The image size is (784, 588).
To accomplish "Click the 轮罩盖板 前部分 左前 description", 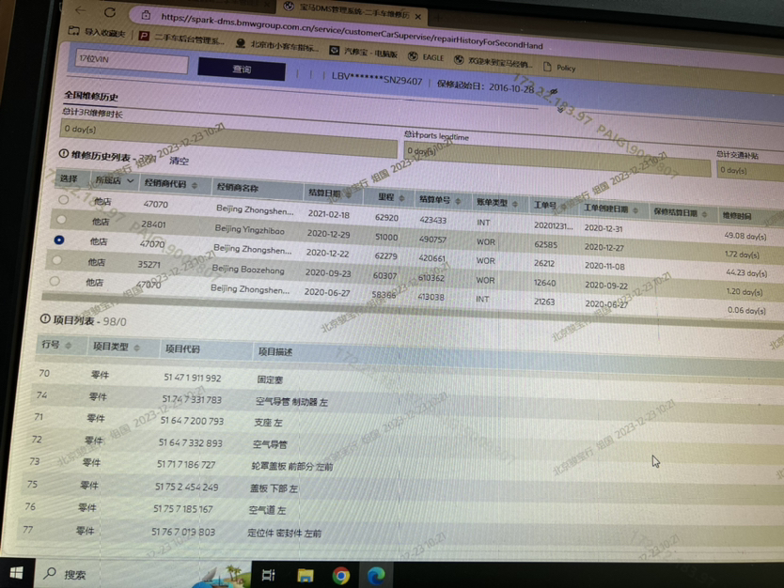I will pos(292,467).
